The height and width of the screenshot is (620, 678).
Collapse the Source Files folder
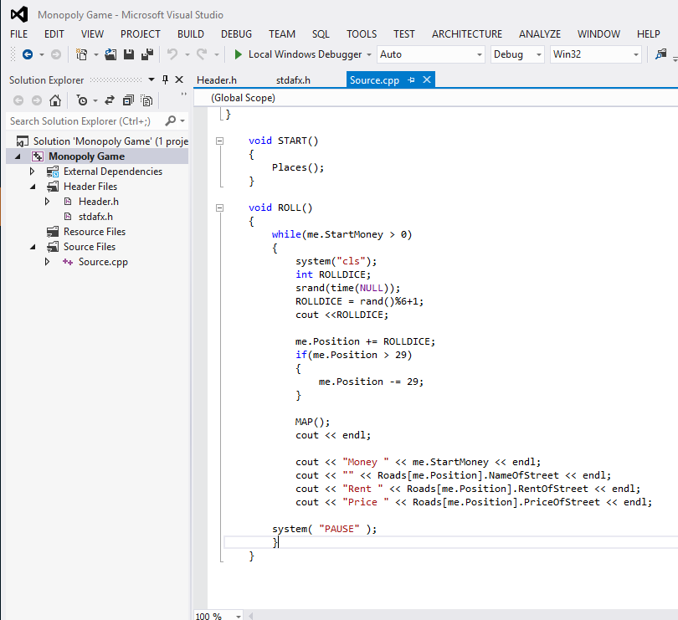tap(33, 247)
